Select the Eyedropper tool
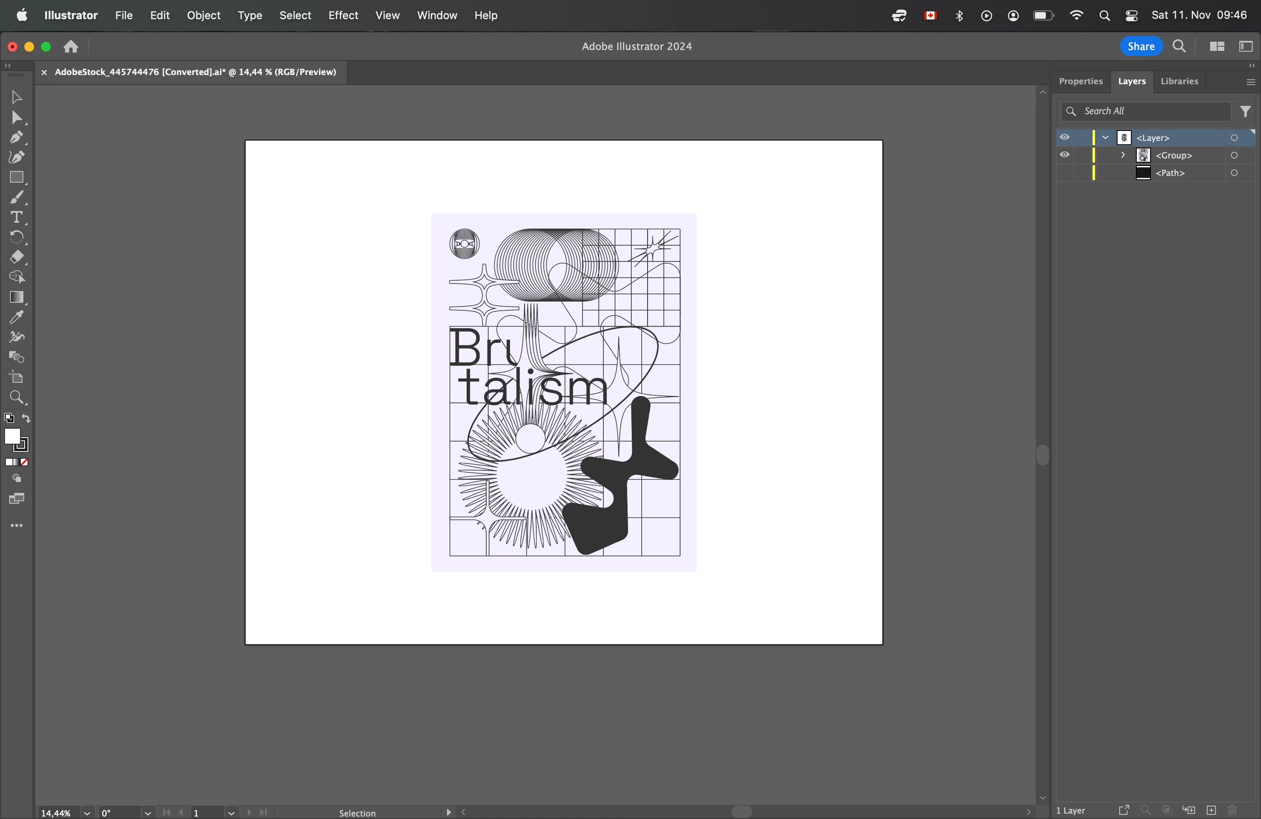Viewport: 1261px width, 819px height. [x=16, y=317]
